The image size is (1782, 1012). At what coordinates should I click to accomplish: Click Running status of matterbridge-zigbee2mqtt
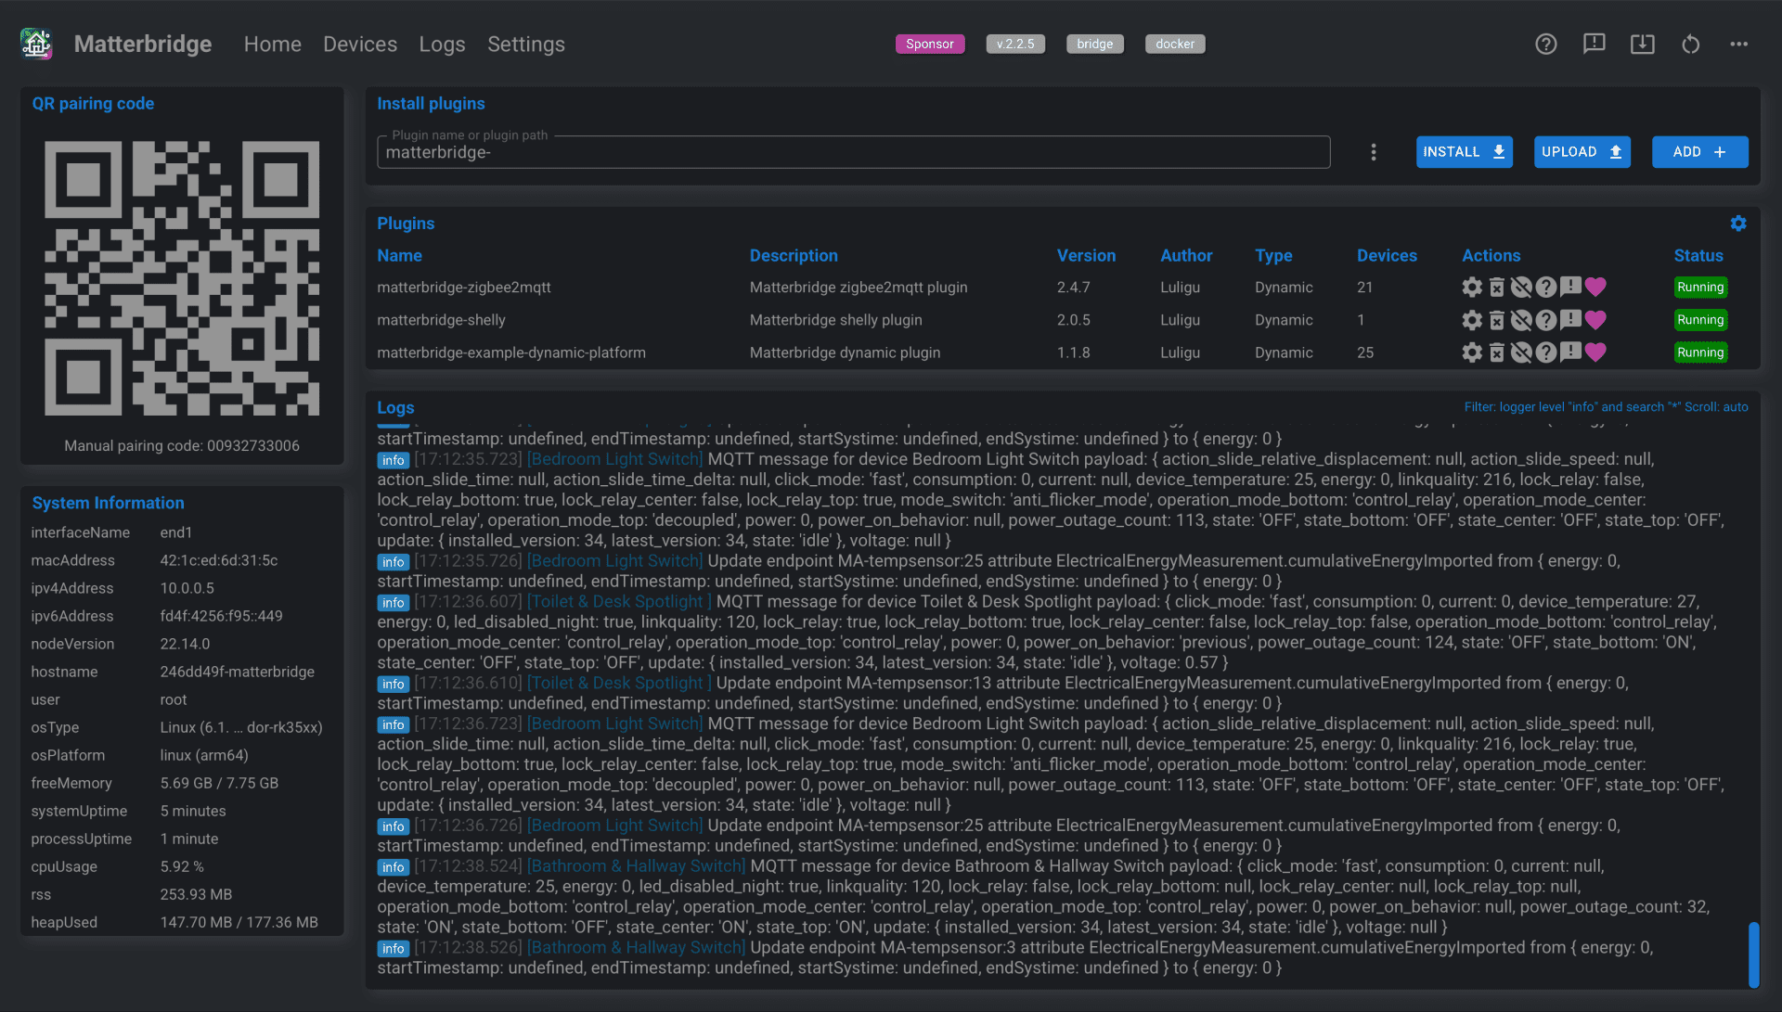tap(1700, 288)
